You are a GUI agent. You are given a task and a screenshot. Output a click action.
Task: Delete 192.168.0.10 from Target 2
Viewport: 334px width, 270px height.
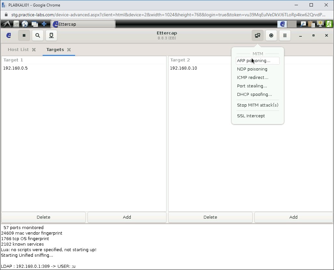(x=210, y=217)
